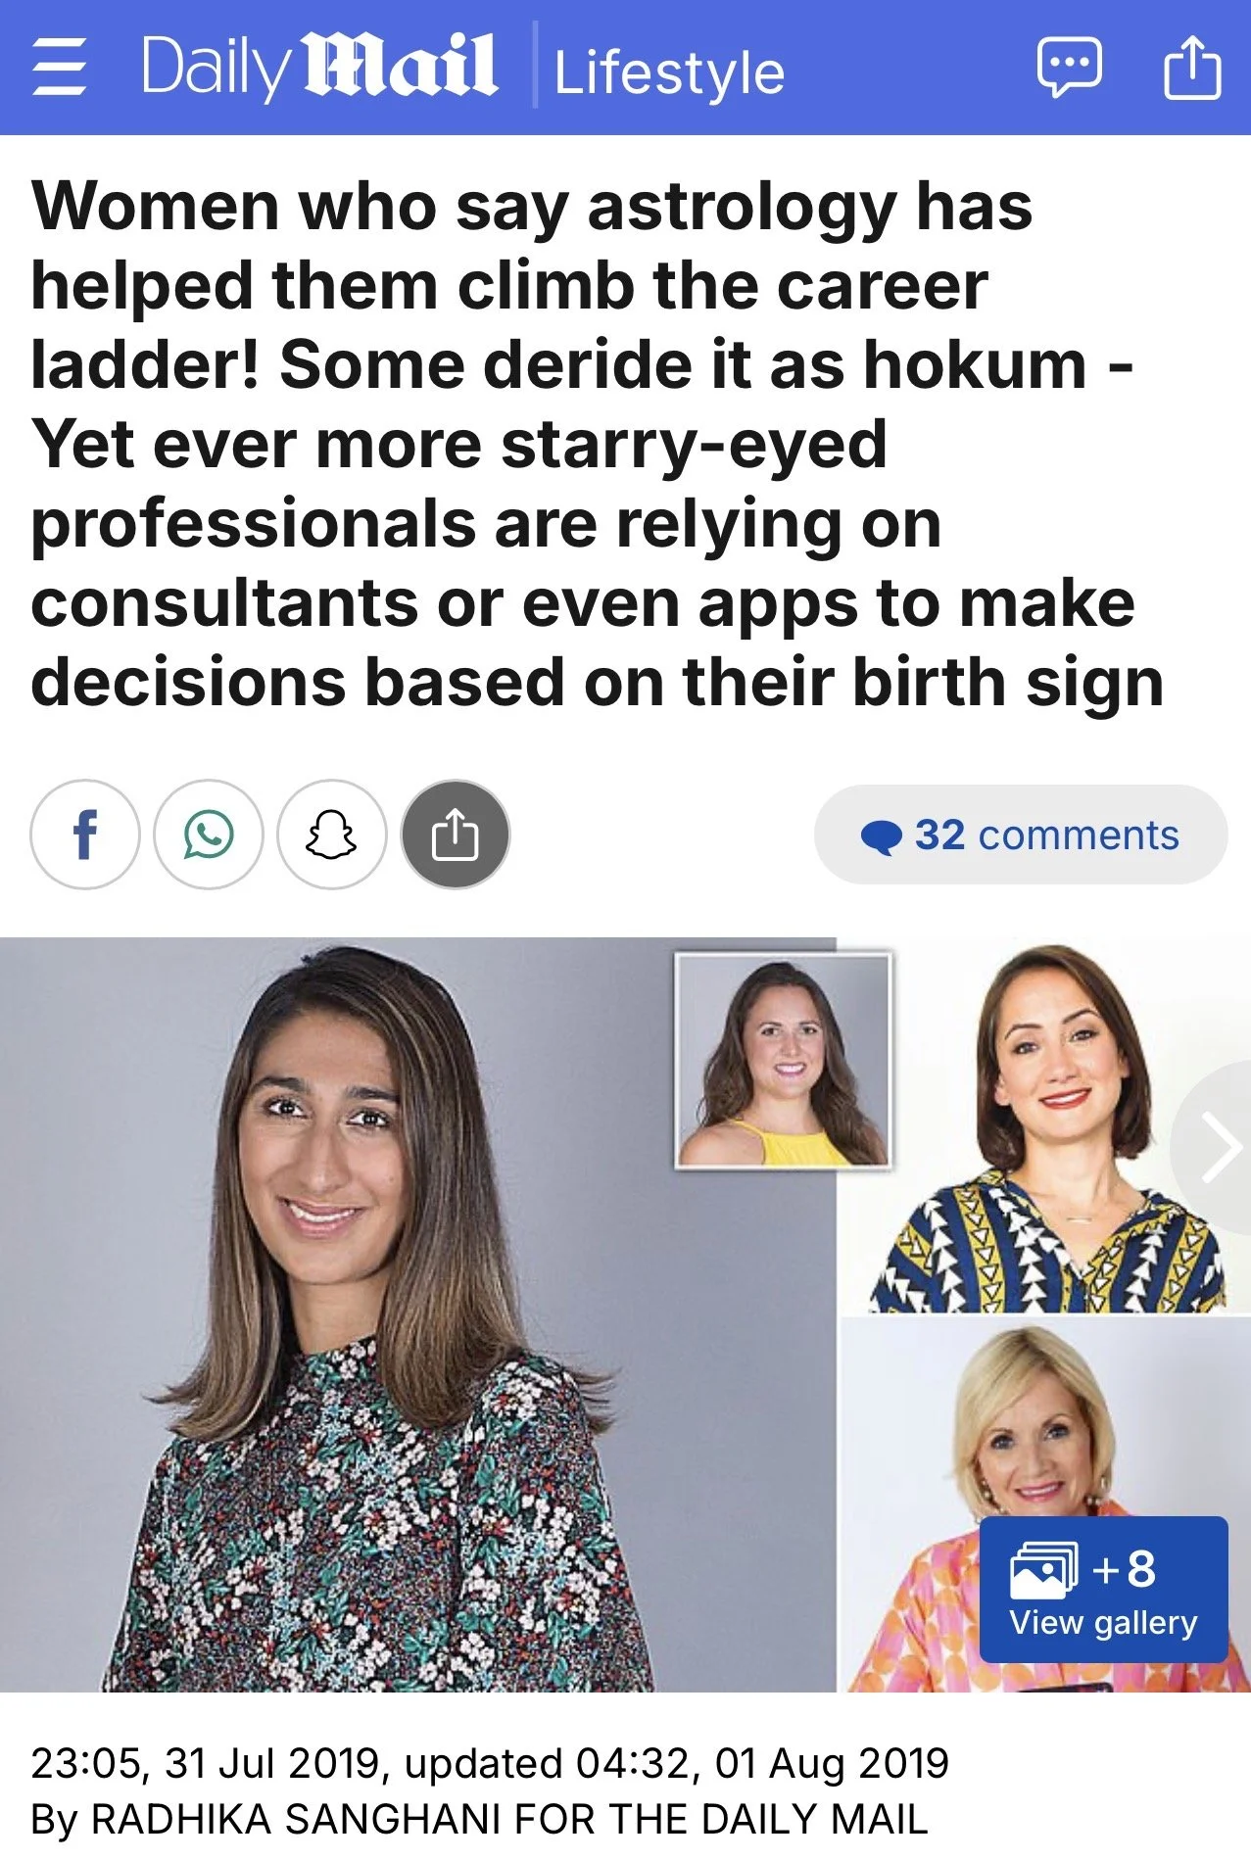Tap the inset photo of woman in yellow top
Image resolution: width=1251 pixels, height=1860 pixels.
[784, 1060]
